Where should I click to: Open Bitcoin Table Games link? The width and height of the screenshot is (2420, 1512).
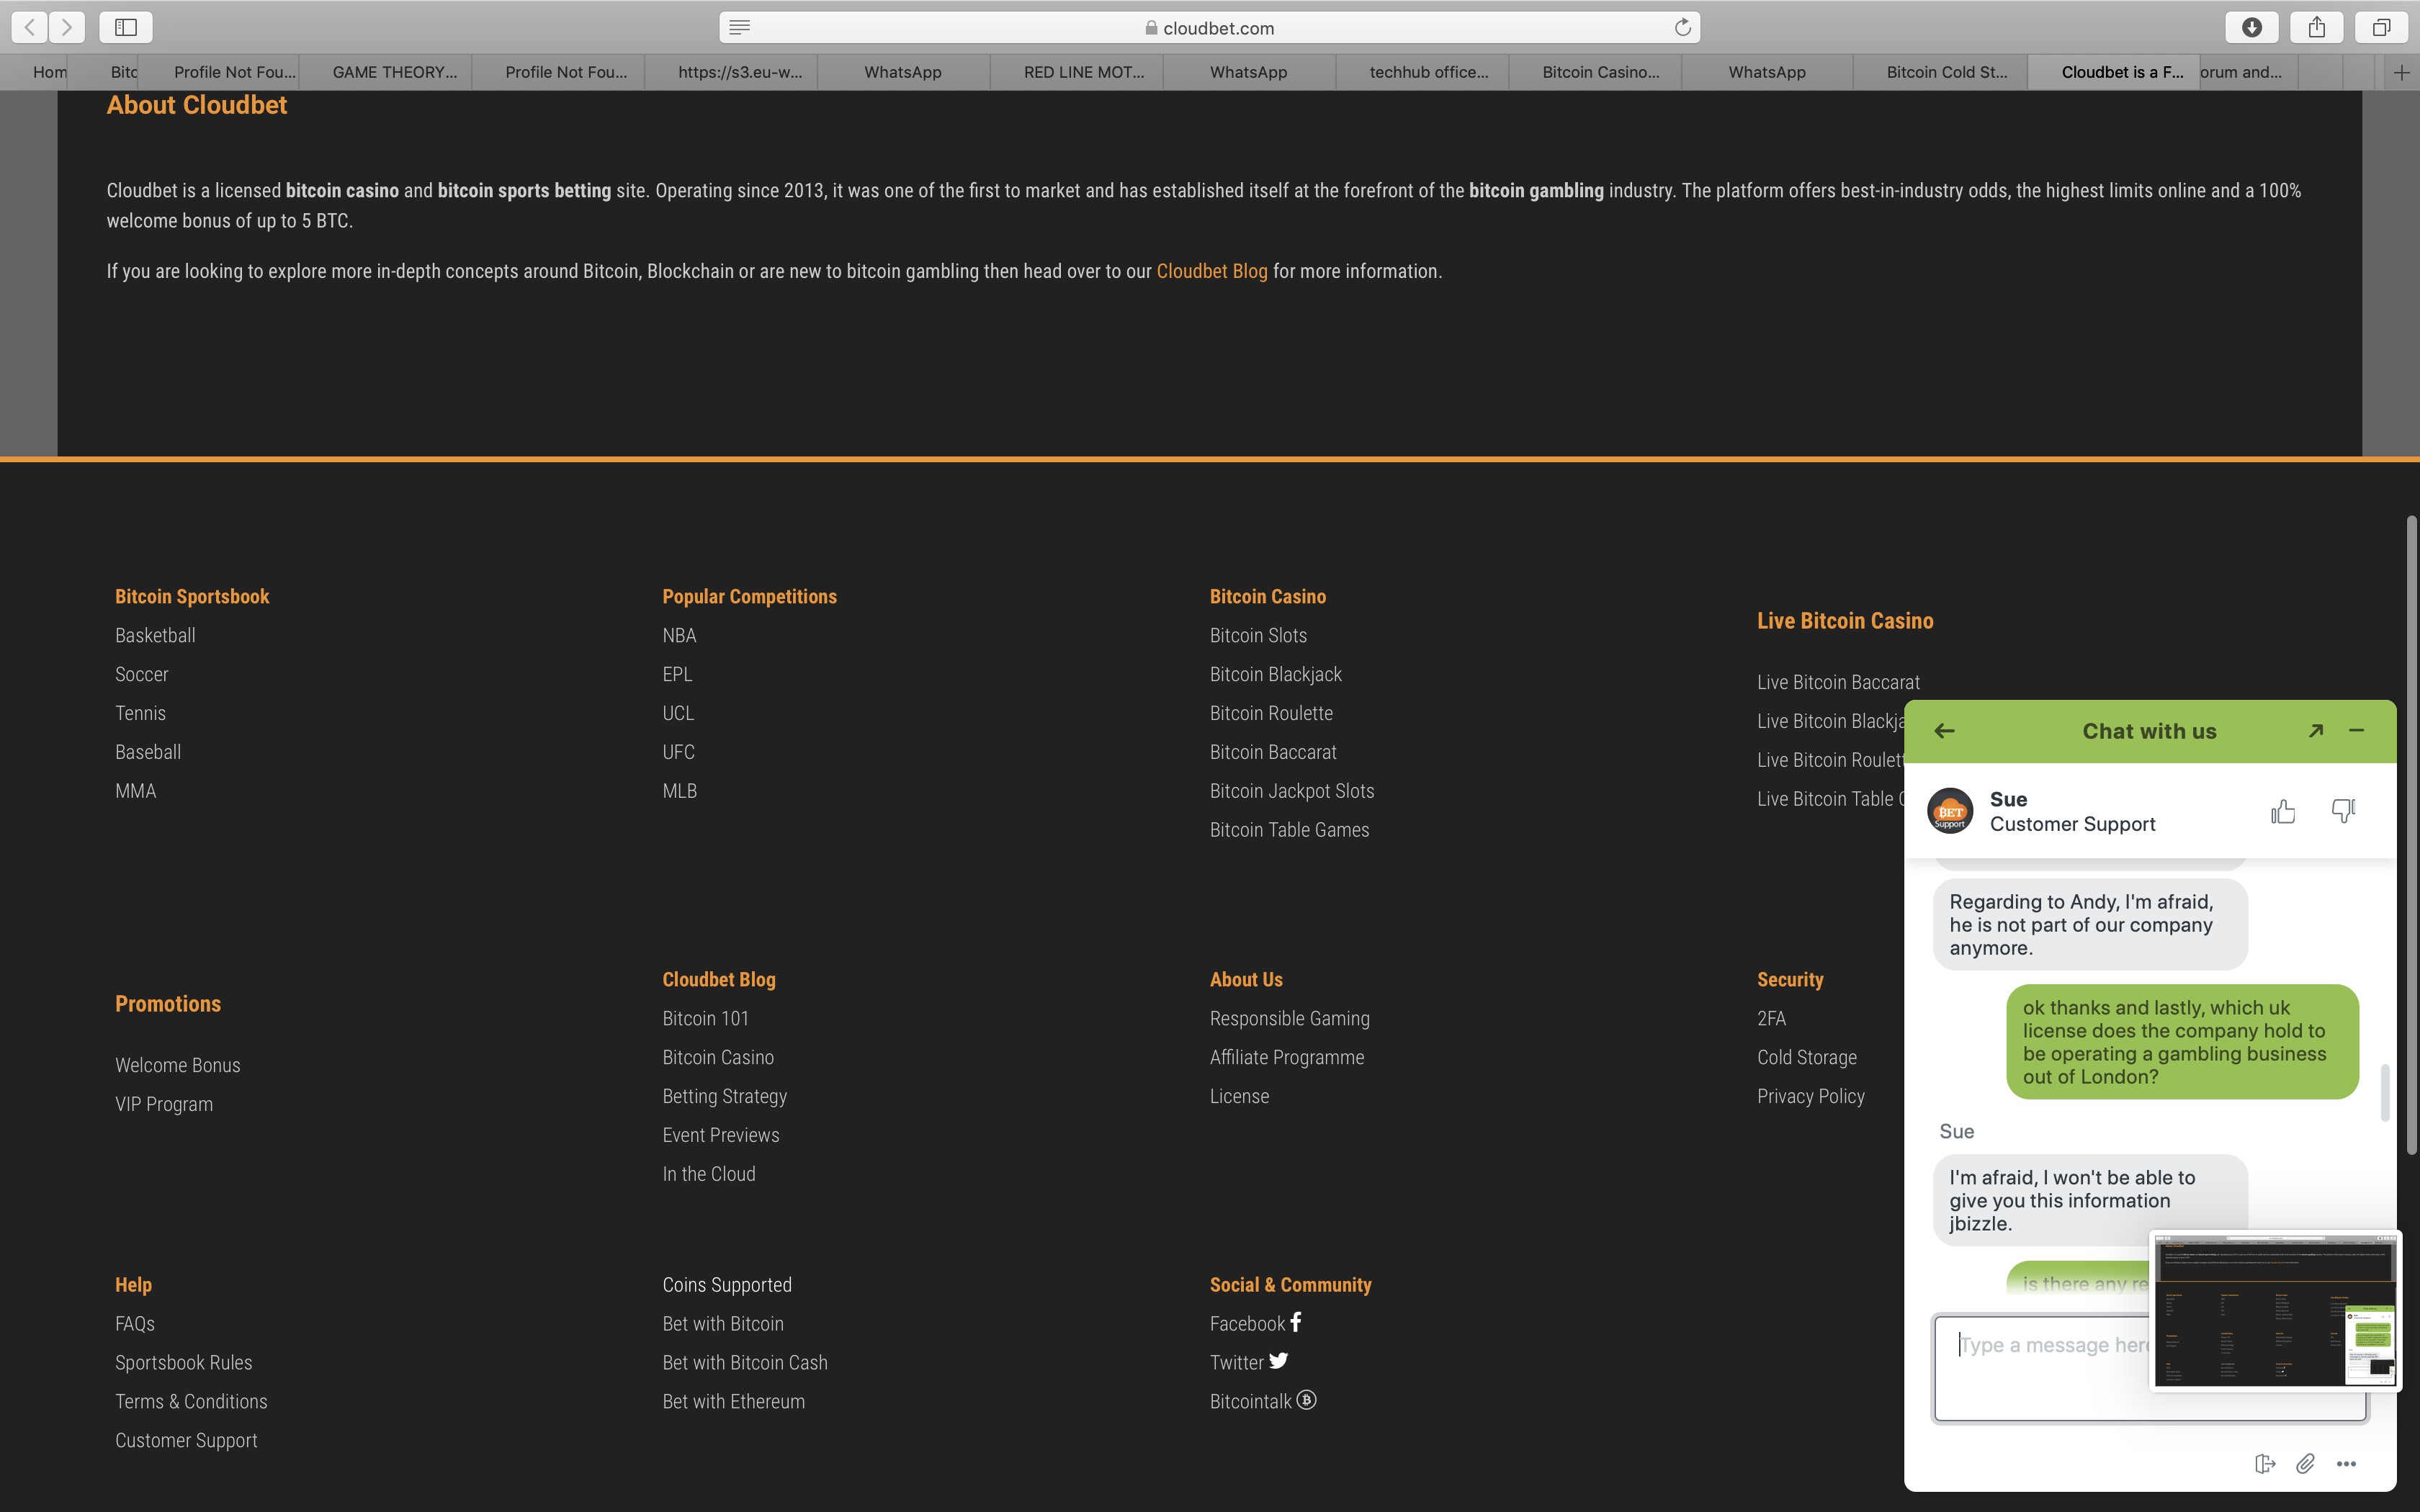[x=1289, y=830]
